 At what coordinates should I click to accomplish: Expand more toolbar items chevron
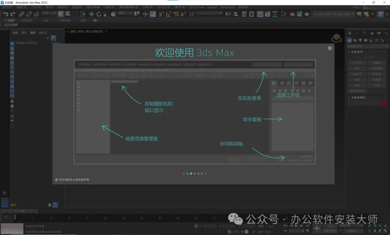(372, 14)
